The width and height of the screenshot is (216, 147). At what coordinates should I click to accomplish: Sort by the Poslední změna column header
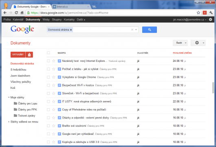tap(182, 53)
